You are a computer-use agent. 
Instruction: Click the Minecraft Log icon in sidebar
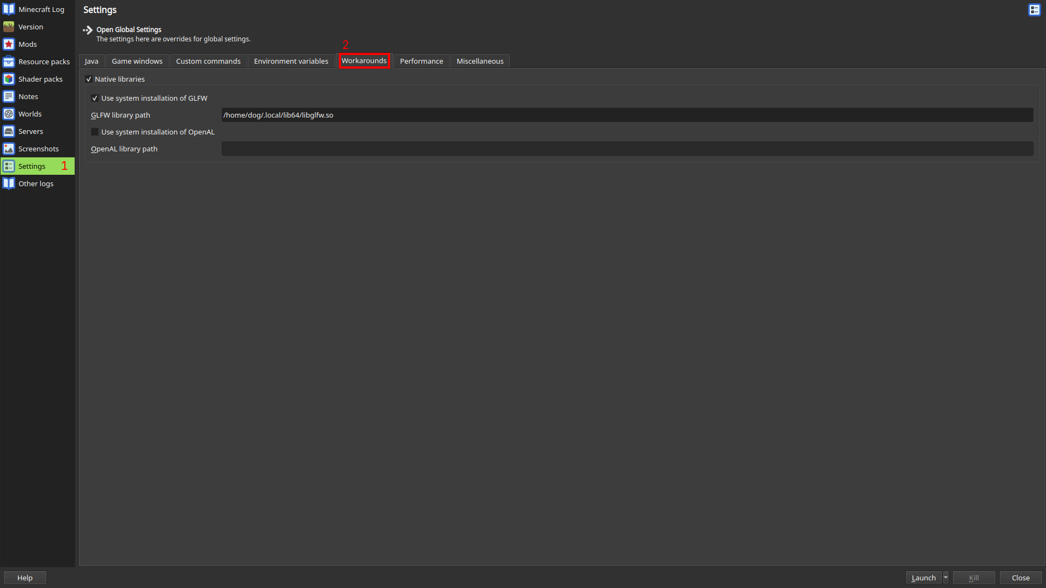click(9, 9)
